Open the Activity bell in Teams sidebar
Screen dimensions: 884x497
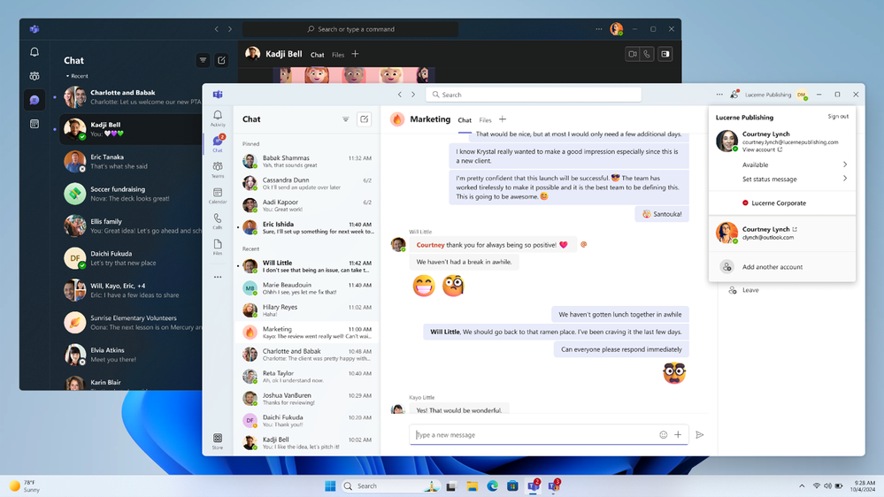218,119
